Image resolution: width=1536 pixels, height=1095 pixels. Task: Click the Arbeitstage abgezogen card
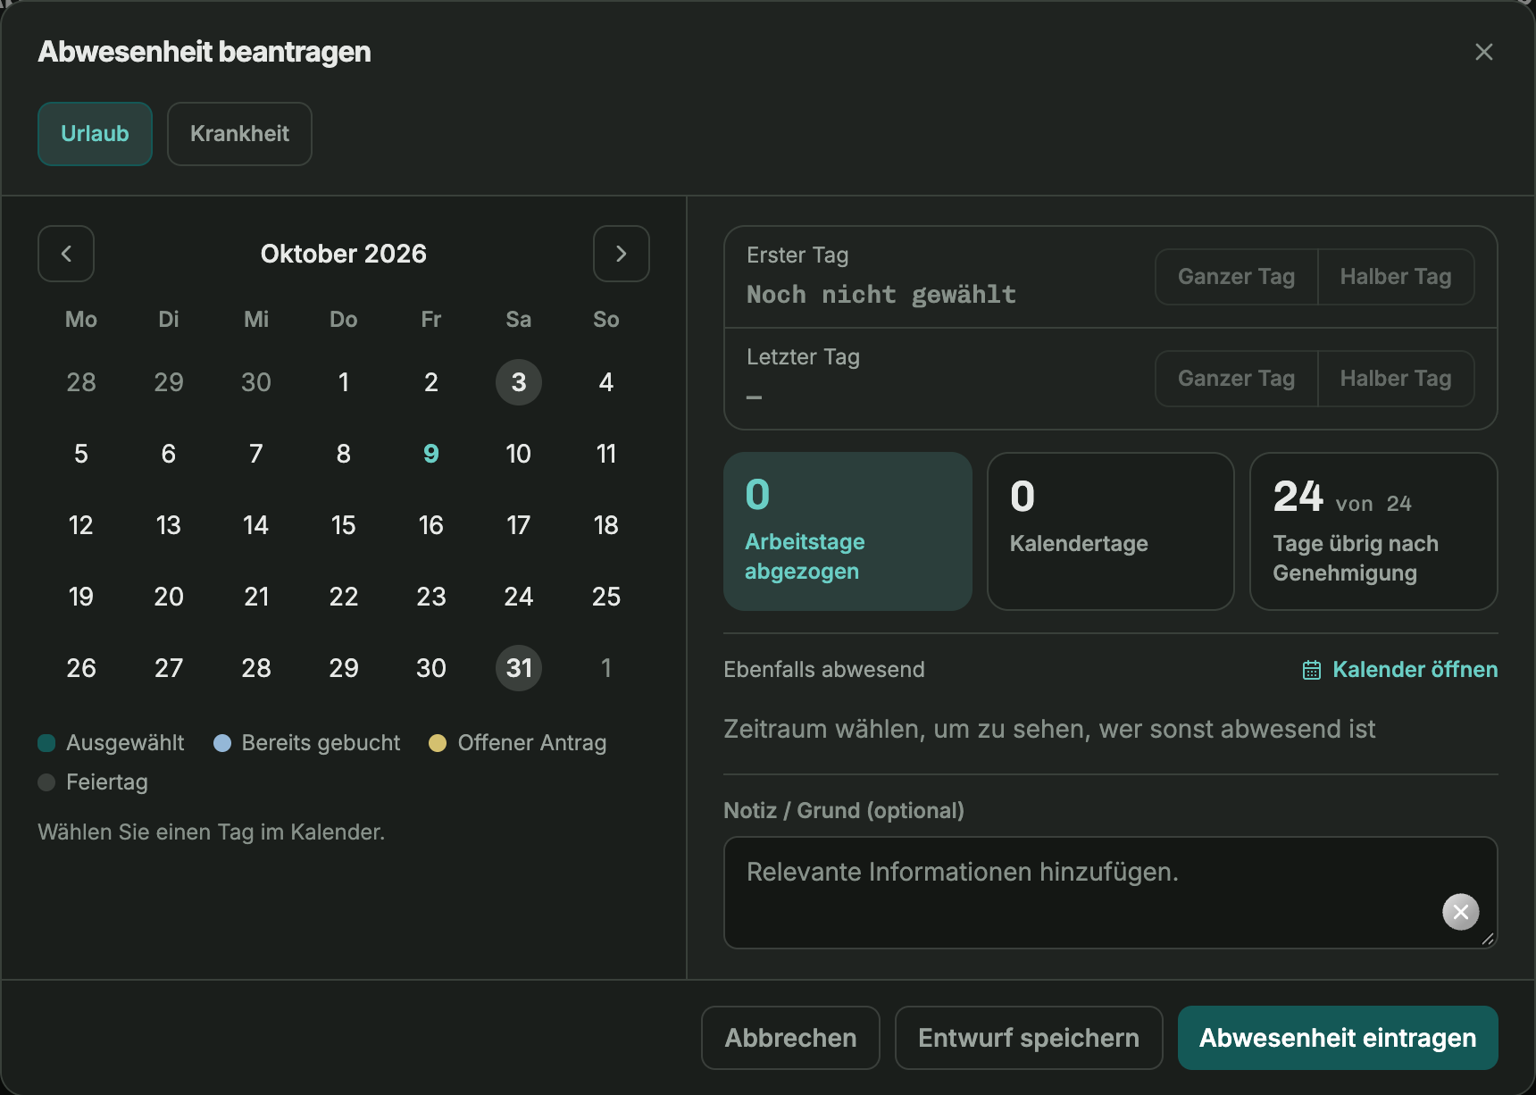coord(847,531)
